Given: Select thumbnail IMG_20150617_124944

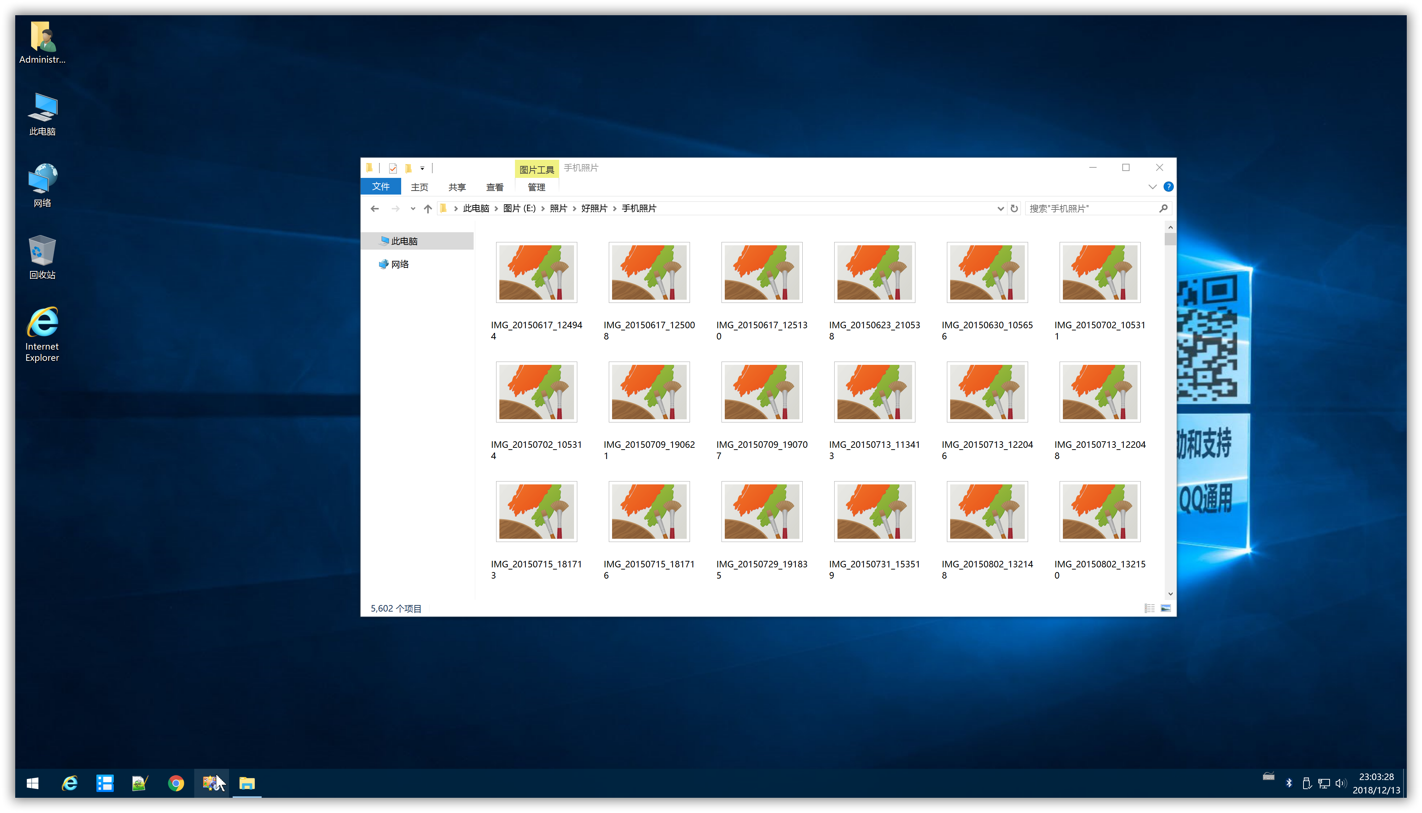Looking at the screenshot, I should [x=536, y=272].
